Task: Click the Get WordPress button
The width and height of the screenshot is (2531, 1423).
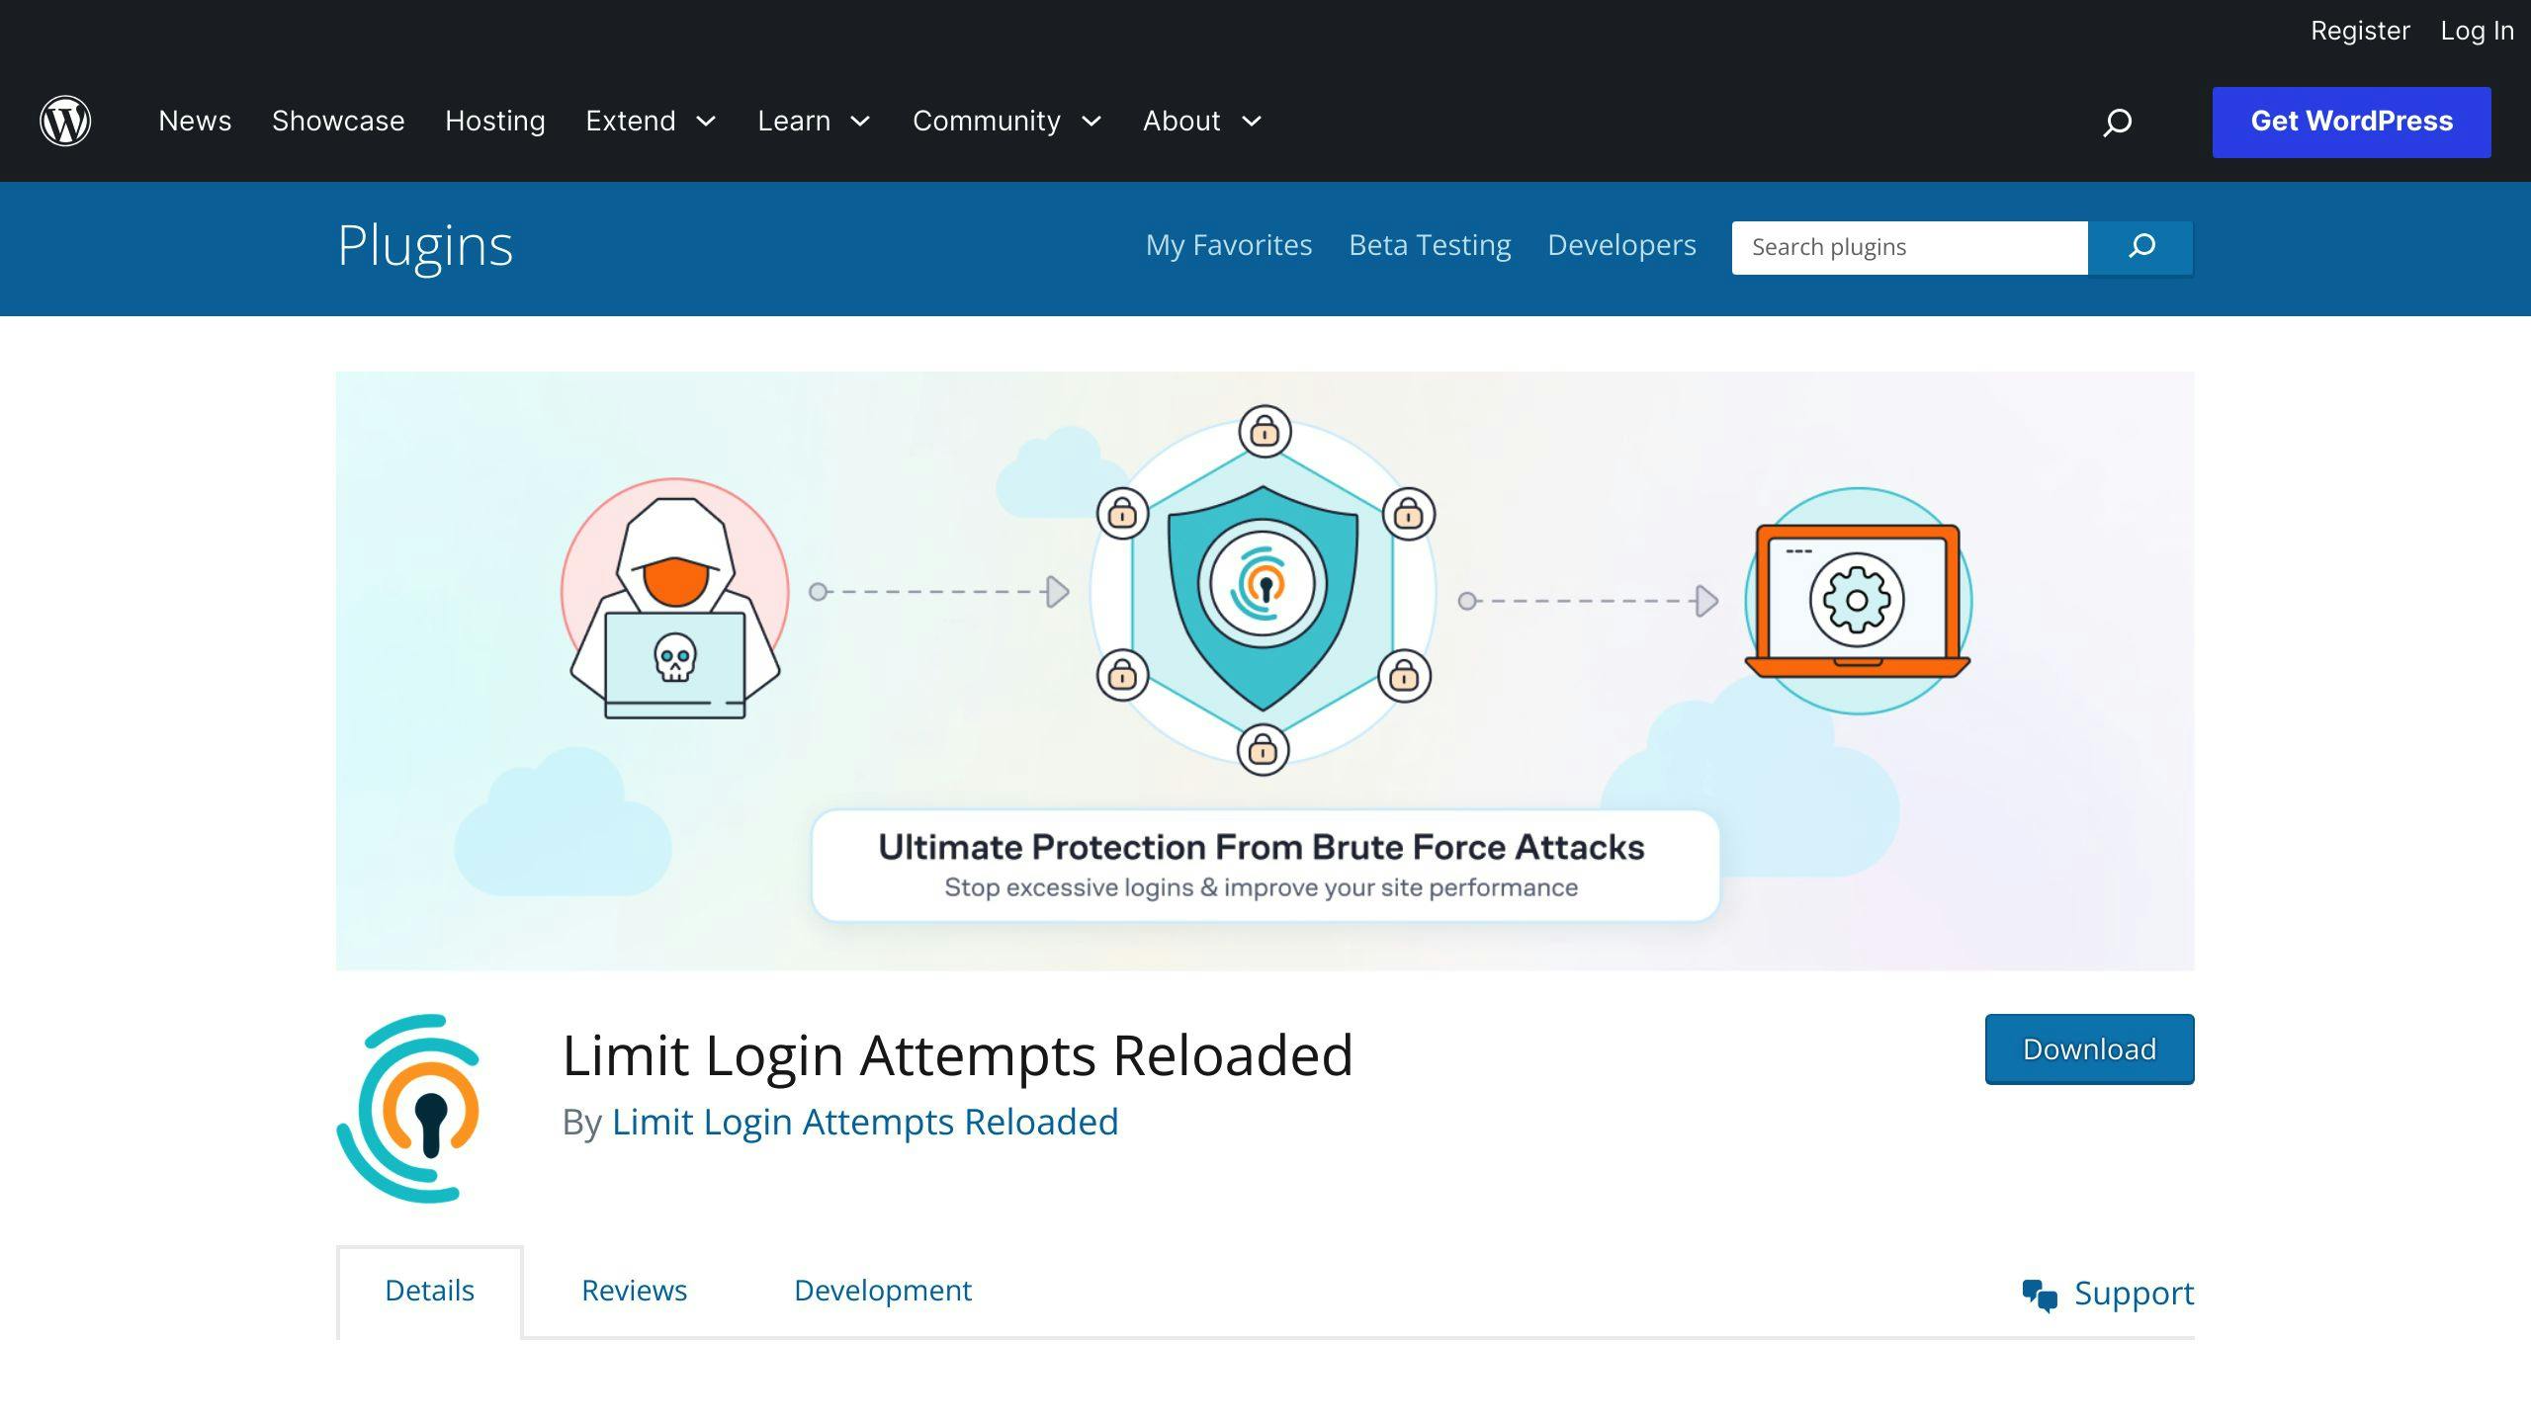Action: point(2352,122)
